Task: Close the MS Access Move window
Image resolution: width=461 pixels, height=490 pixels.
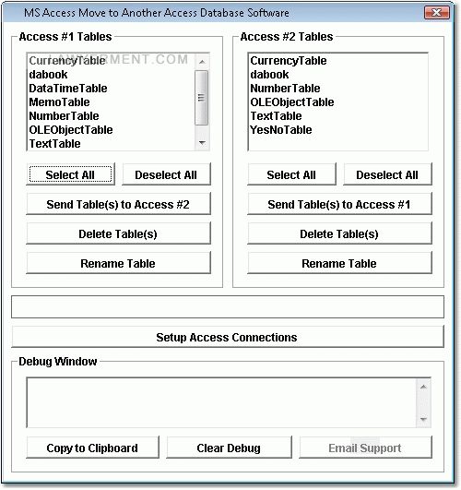Action: [x=437, y=13]
